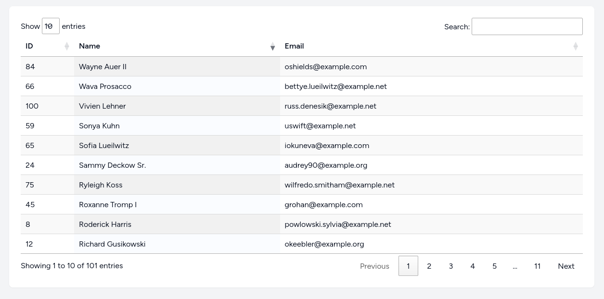This screenshot has height=299, width=604.
Task: Sort by the Email column header
Action: pyautogui.click(x=431, y=46)
